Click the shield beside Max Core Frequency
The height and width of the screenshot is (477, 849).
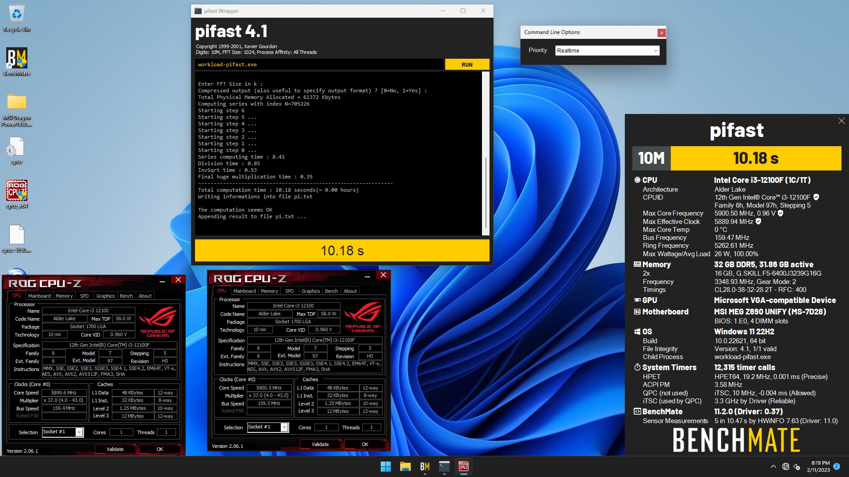(780, 213)
